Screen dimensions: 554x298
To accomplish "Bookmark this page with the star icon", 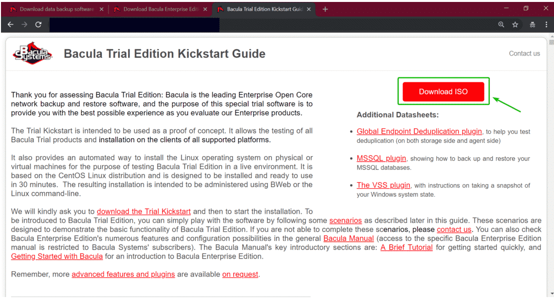I will click(x=515, y=24).
